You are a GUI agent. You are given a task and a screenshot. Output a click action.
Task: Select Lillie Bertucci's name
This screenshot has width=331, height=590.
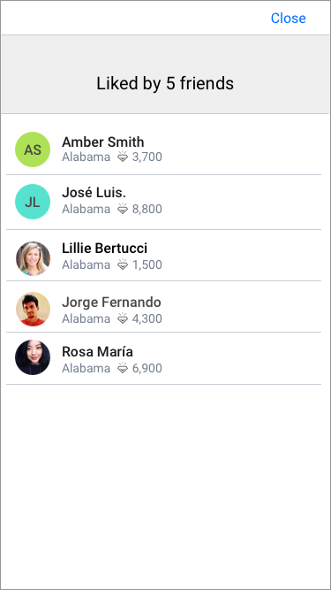(104, 248)
